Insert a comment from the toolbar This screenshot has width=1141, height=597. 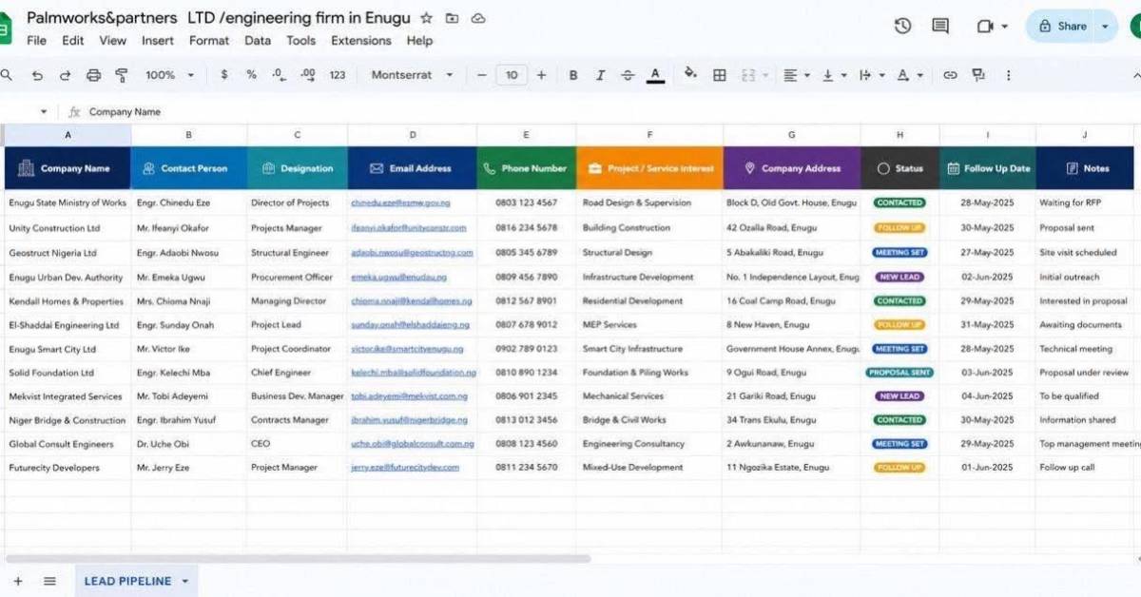click(978, 75)
